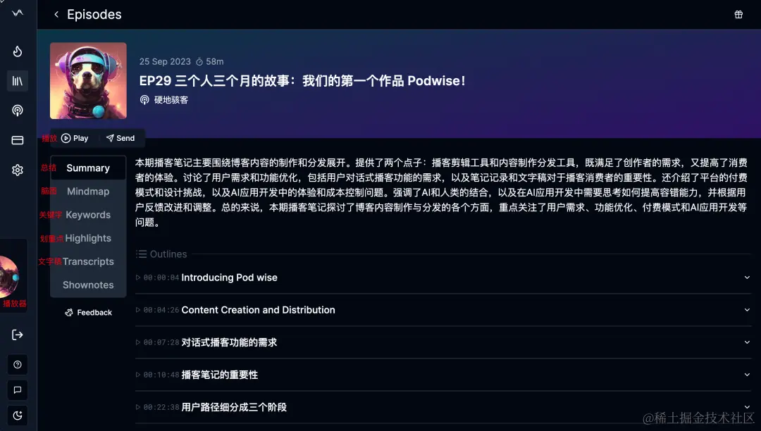This screenshot has height=431, width=761.
Task: Open the Transcripts tab
Action: 88,261
